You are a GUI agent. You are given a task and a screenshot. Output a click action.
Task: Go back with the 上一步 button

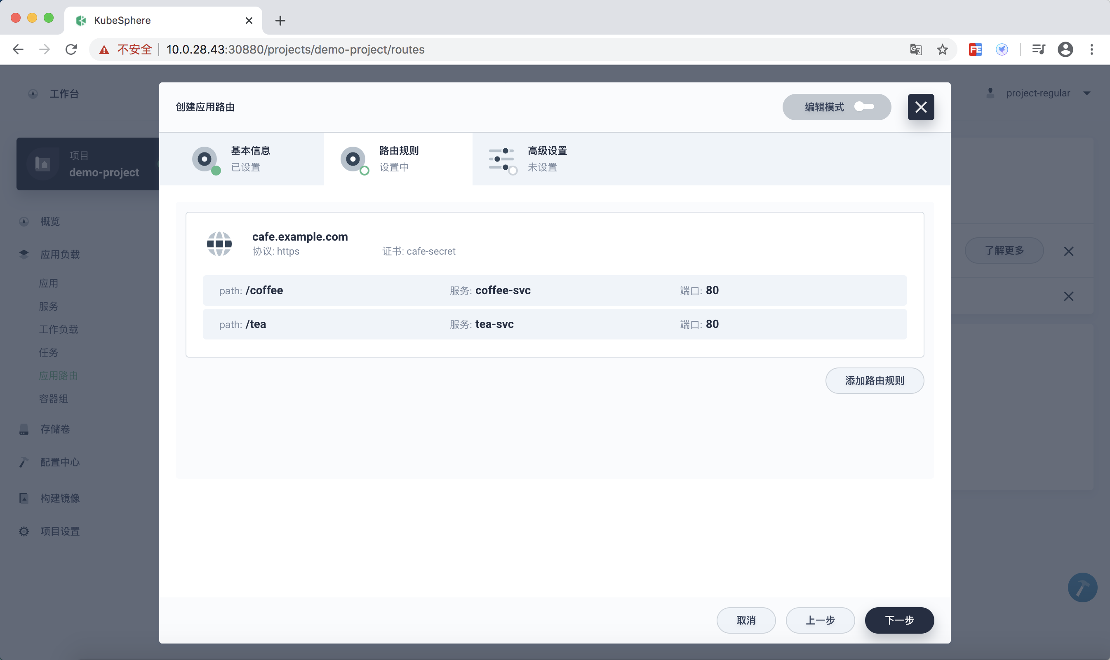pos(820,620)
